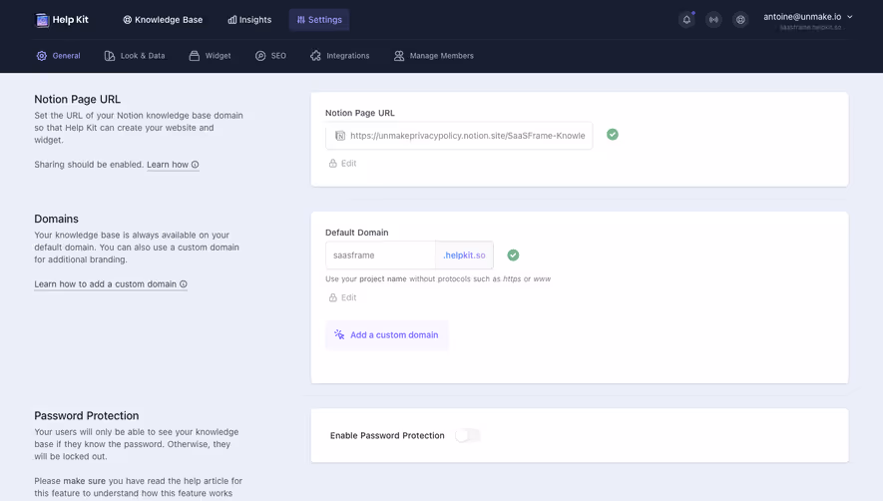Viewport: 883px width, 501px height.
Task: Click the sparkle cursor icon in Add custom domain
Action: [x=339, y=334]
